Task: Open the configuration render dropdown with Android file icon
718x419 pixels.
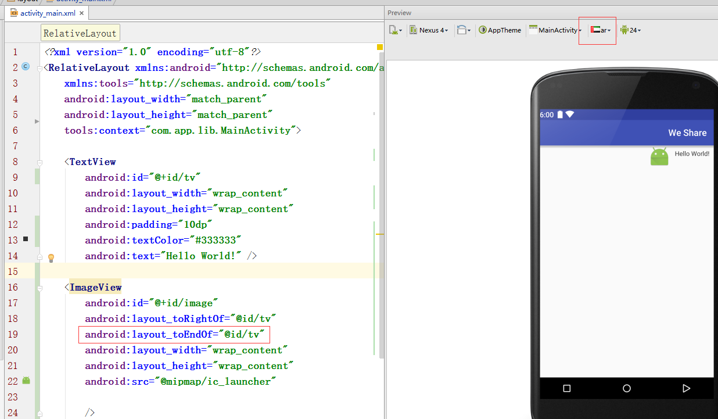Action: pyautogui.click(x=395, y=30)
